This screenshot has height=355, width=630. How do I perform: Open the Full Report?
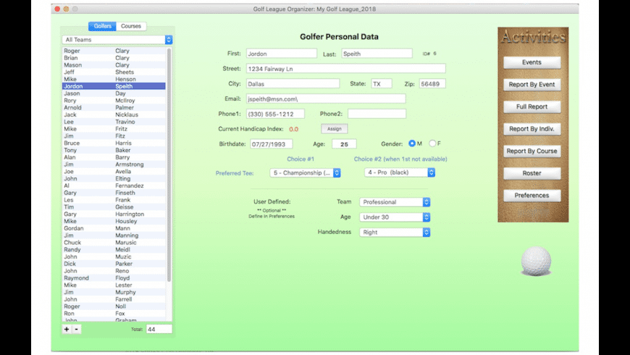tap(532, 106)
